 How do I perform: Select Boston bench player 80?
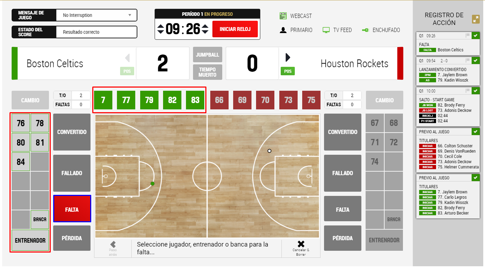[x=21, y=142]
